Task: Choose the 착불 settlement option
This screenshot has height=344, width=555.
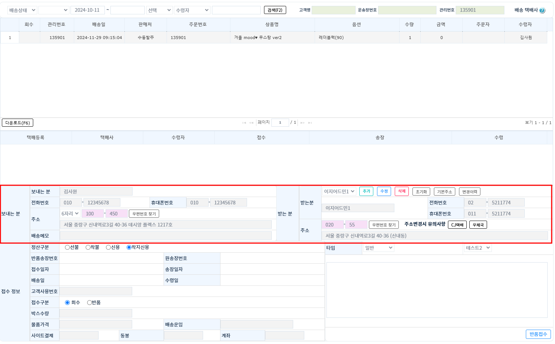Action: coord(88,248)
